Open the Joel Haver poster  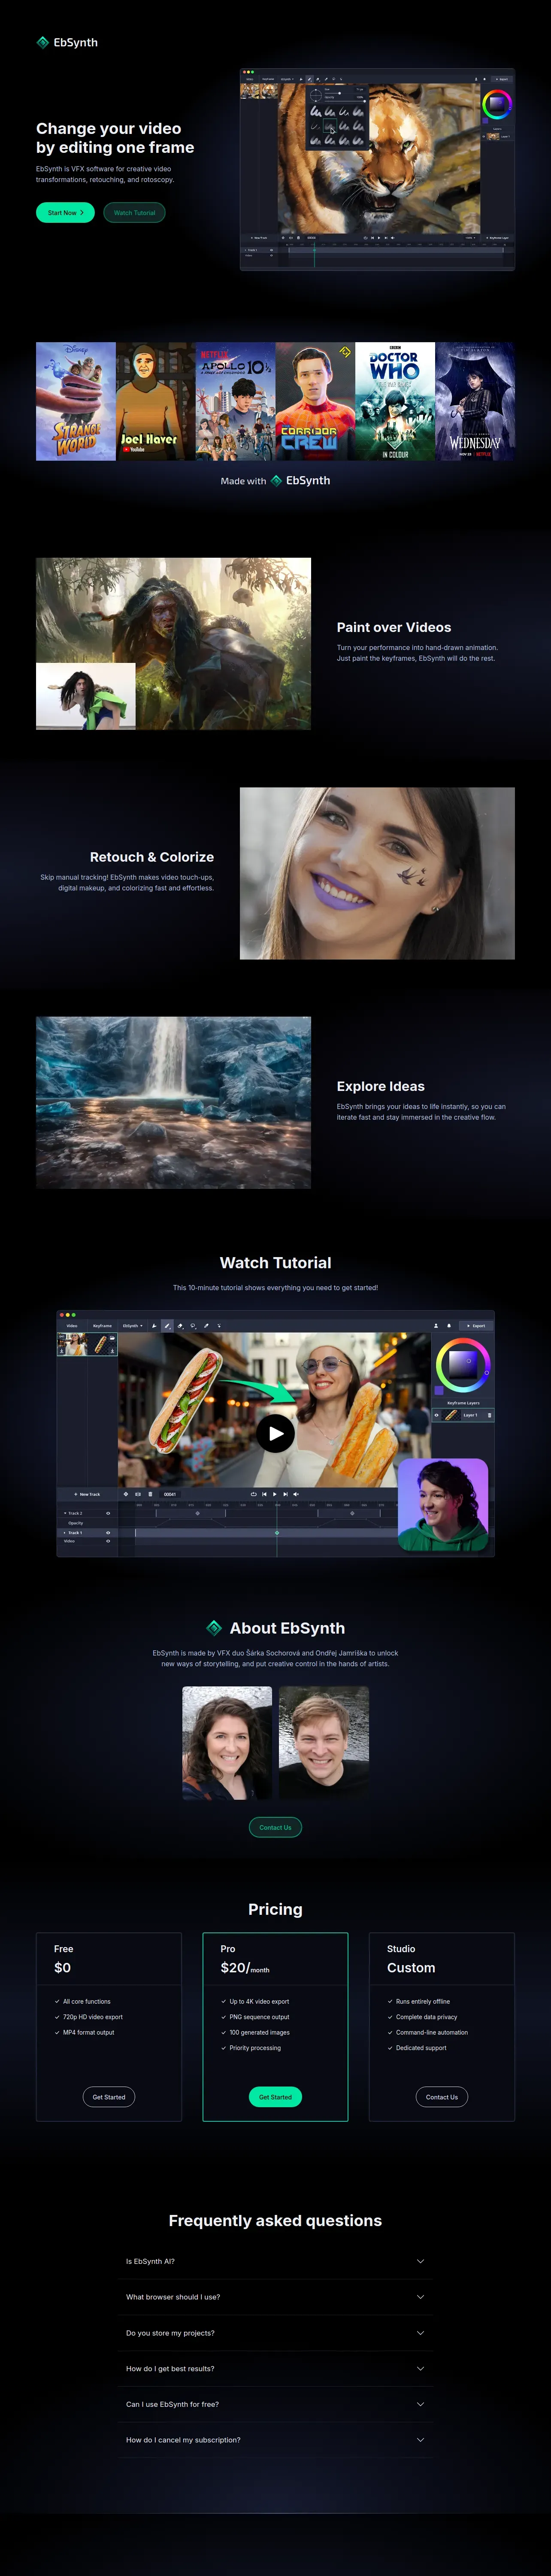[156, 401]
